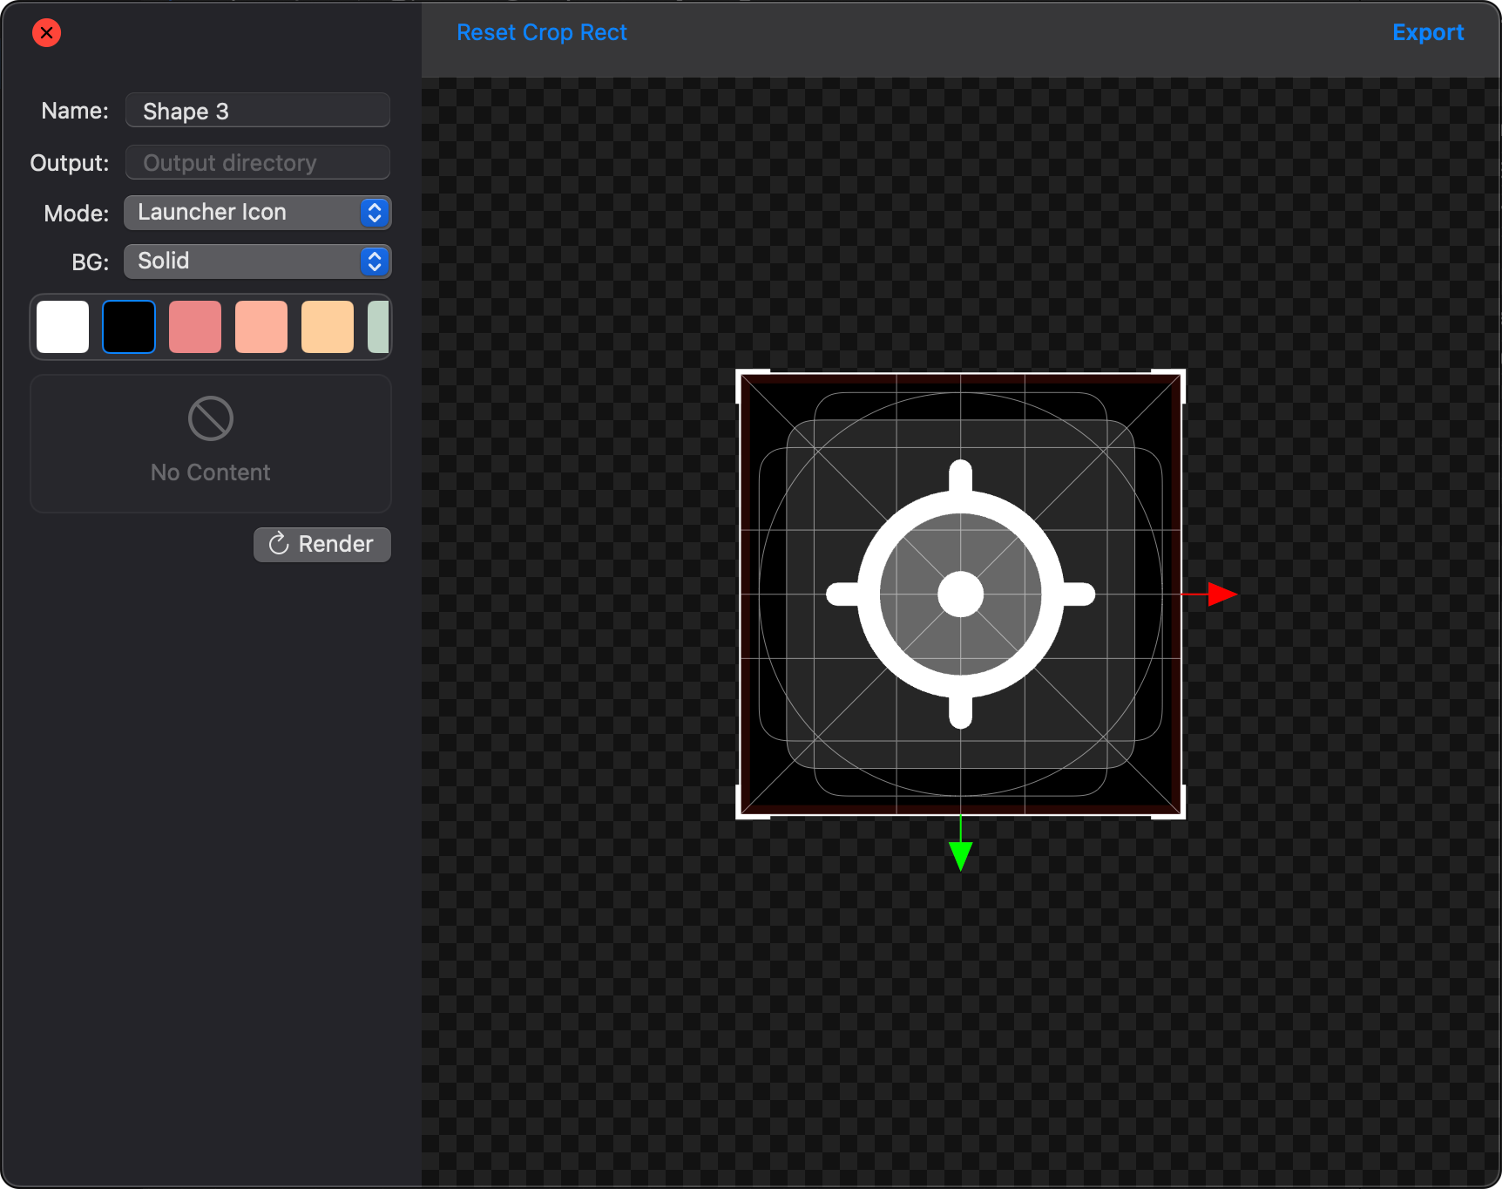Click the green Y-axis arrow handle
1502x1189 pixels.
(960, 856)
